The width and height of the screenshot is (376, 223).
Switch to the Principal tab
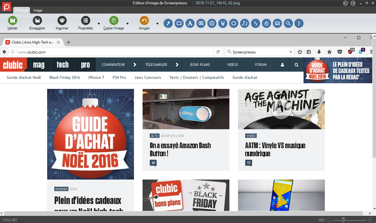coord(22,10)
